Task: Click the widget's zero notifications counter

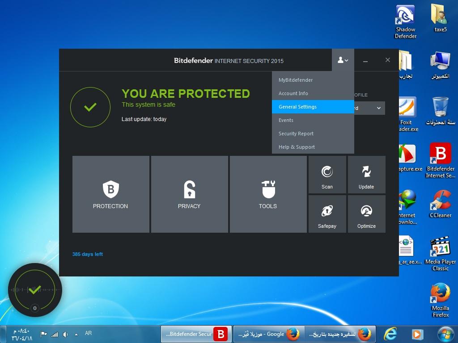Action: (35, 308)
